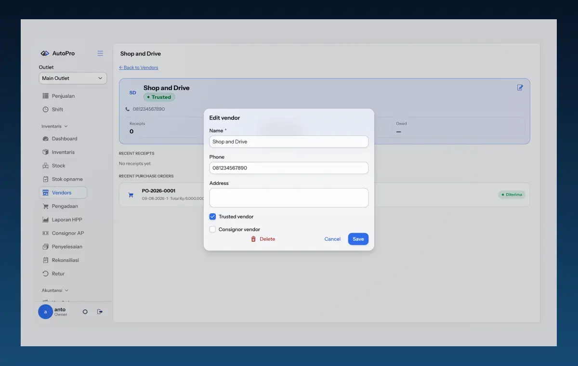Click the Stock warehouse icon
The image size is (578, 366).
point(46,166)
